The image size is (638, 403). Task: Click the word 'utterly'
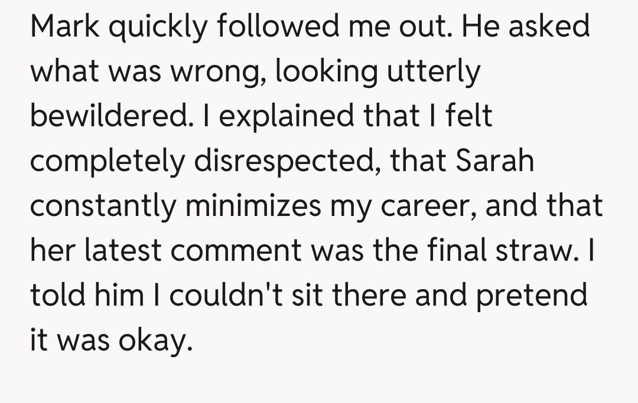pyautogui.click(x=434, y=73)
